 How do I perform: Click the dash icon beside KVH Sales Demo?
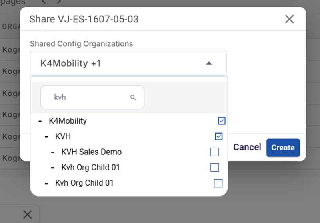pyautogui.click(x=53, y=152)
